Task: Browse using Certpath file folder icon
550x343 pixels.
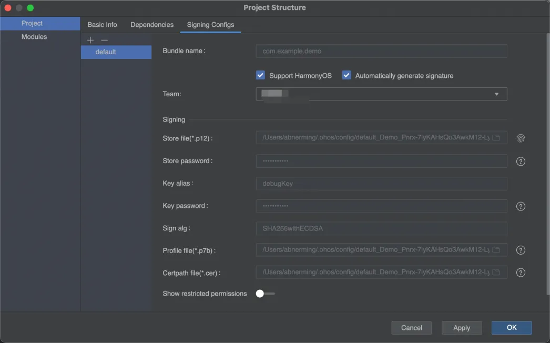Action: pos(496,273)
